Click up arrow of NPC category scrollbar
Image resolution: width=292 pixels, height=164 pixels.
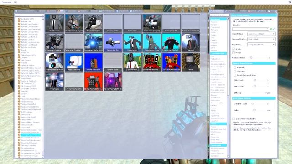tap(43, 18)
